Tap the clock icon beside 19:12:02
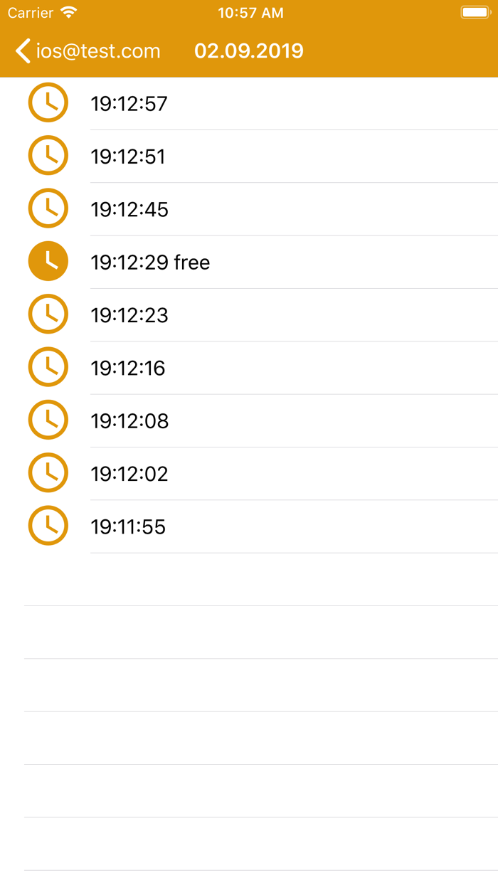Viewport: 498px width, 885px height. (48, 473)
